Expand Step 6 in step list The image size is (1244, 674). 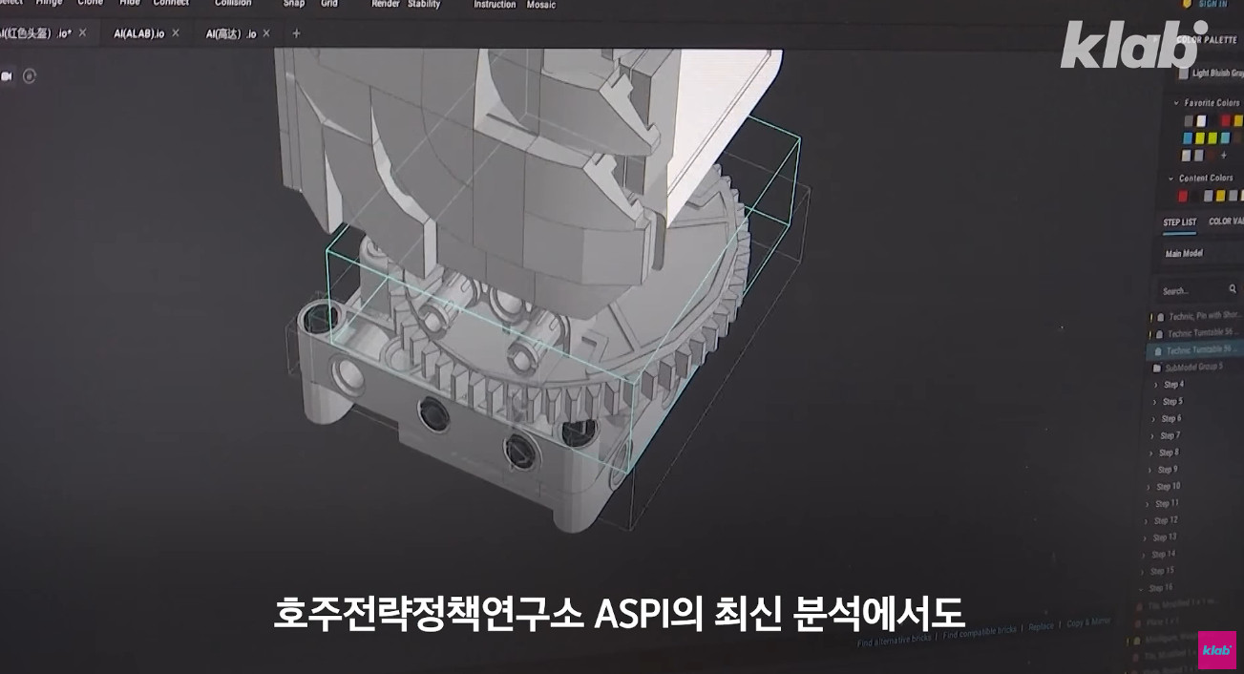pos(1154,419)
